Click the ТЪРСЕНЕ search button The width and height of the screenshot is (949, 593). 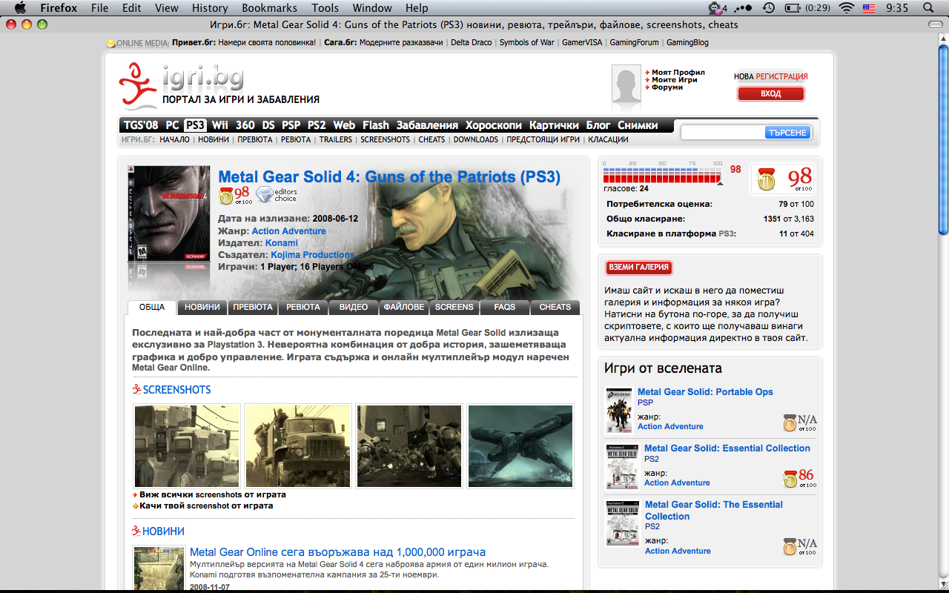(787, 133)
